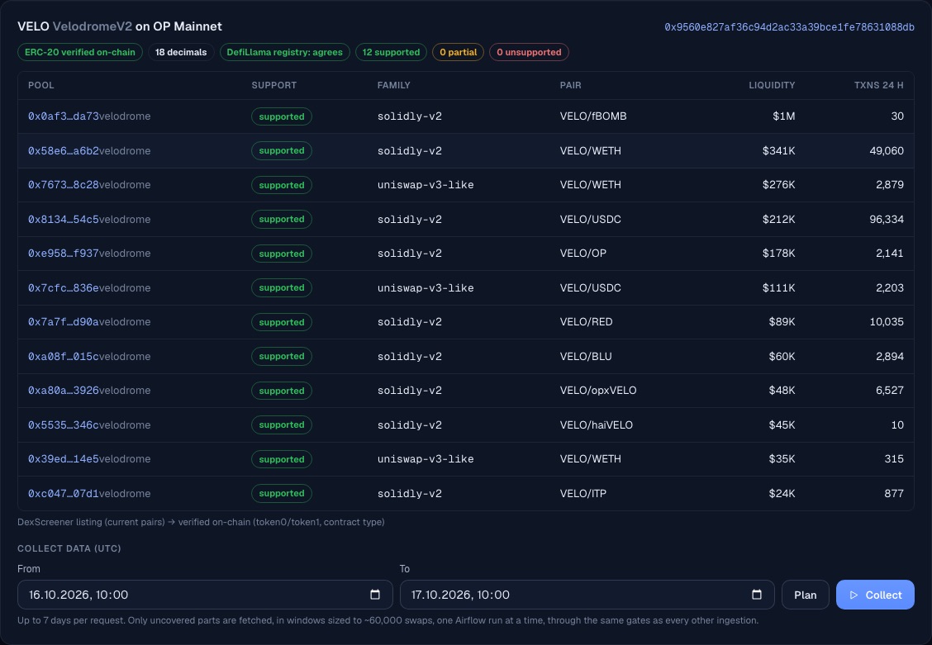Click the 49,060 transactions value
This screenshot has height=645, width=932.
(x=887, y=151)
